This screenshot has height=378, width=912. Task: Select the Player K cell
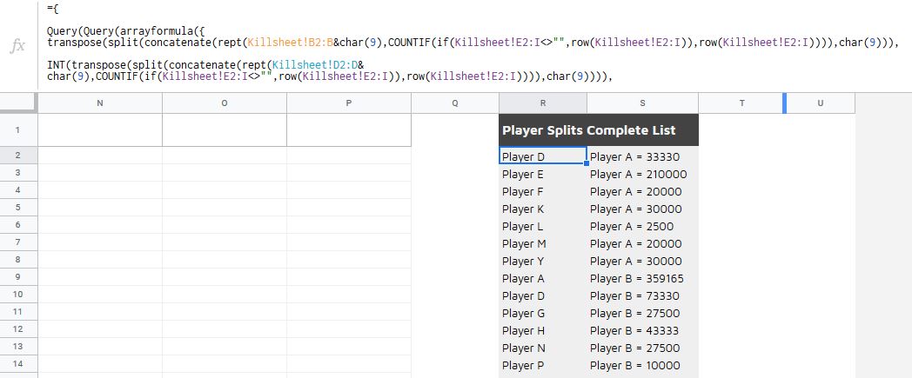(543, 208)
